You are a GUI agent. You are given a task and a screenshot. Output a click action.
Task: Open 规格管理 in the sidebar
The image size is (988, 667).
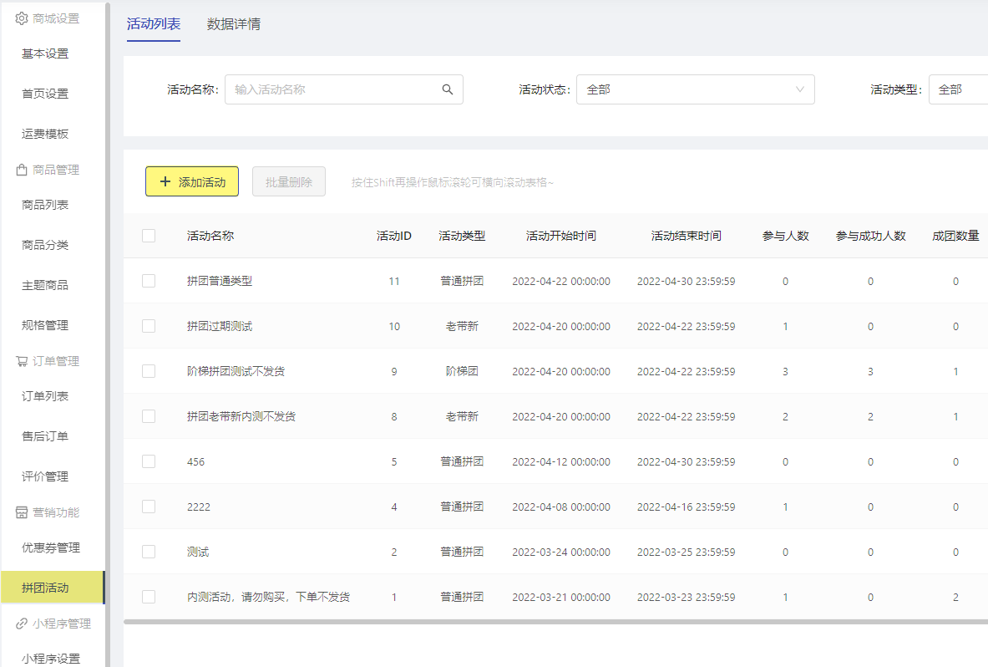point(45,325)
